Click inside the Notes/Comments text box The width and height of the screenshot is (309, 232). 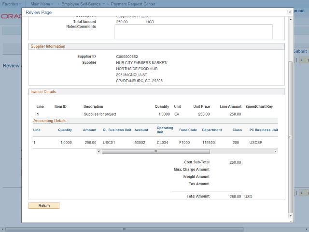pos(193,31)
